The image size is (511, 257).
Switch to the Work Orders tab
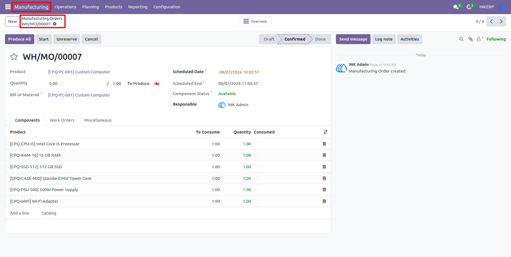click(x=62, y=120)
